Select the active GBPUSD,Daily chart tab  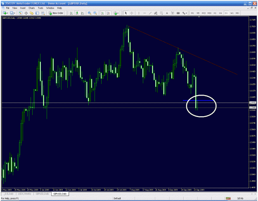point(60,194)
